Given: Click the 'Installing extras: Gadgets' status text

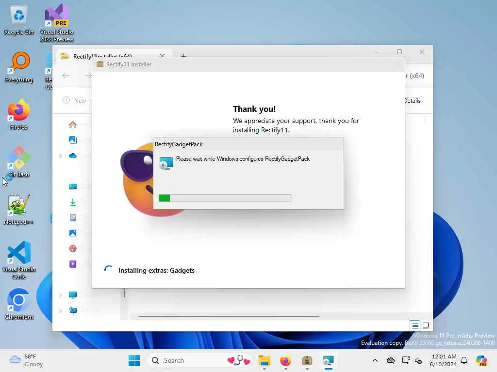Looking at the screenshot, I should point(156,270).
